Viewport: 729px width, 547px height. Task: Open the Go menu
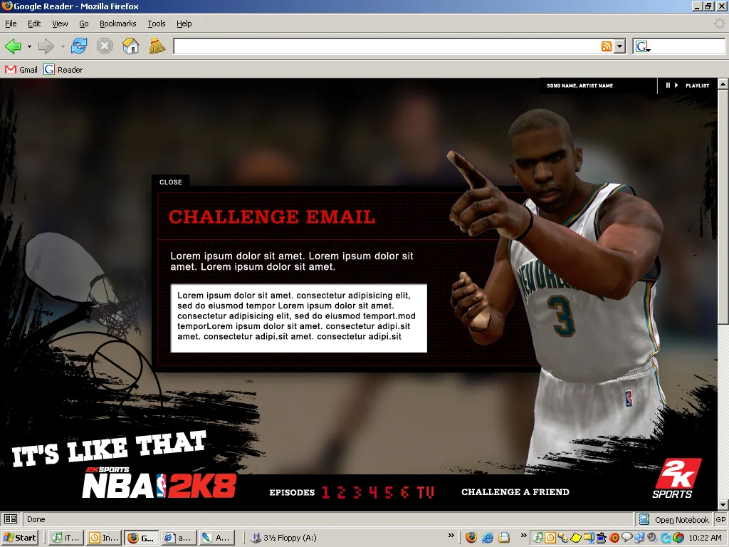click(84, 24)
